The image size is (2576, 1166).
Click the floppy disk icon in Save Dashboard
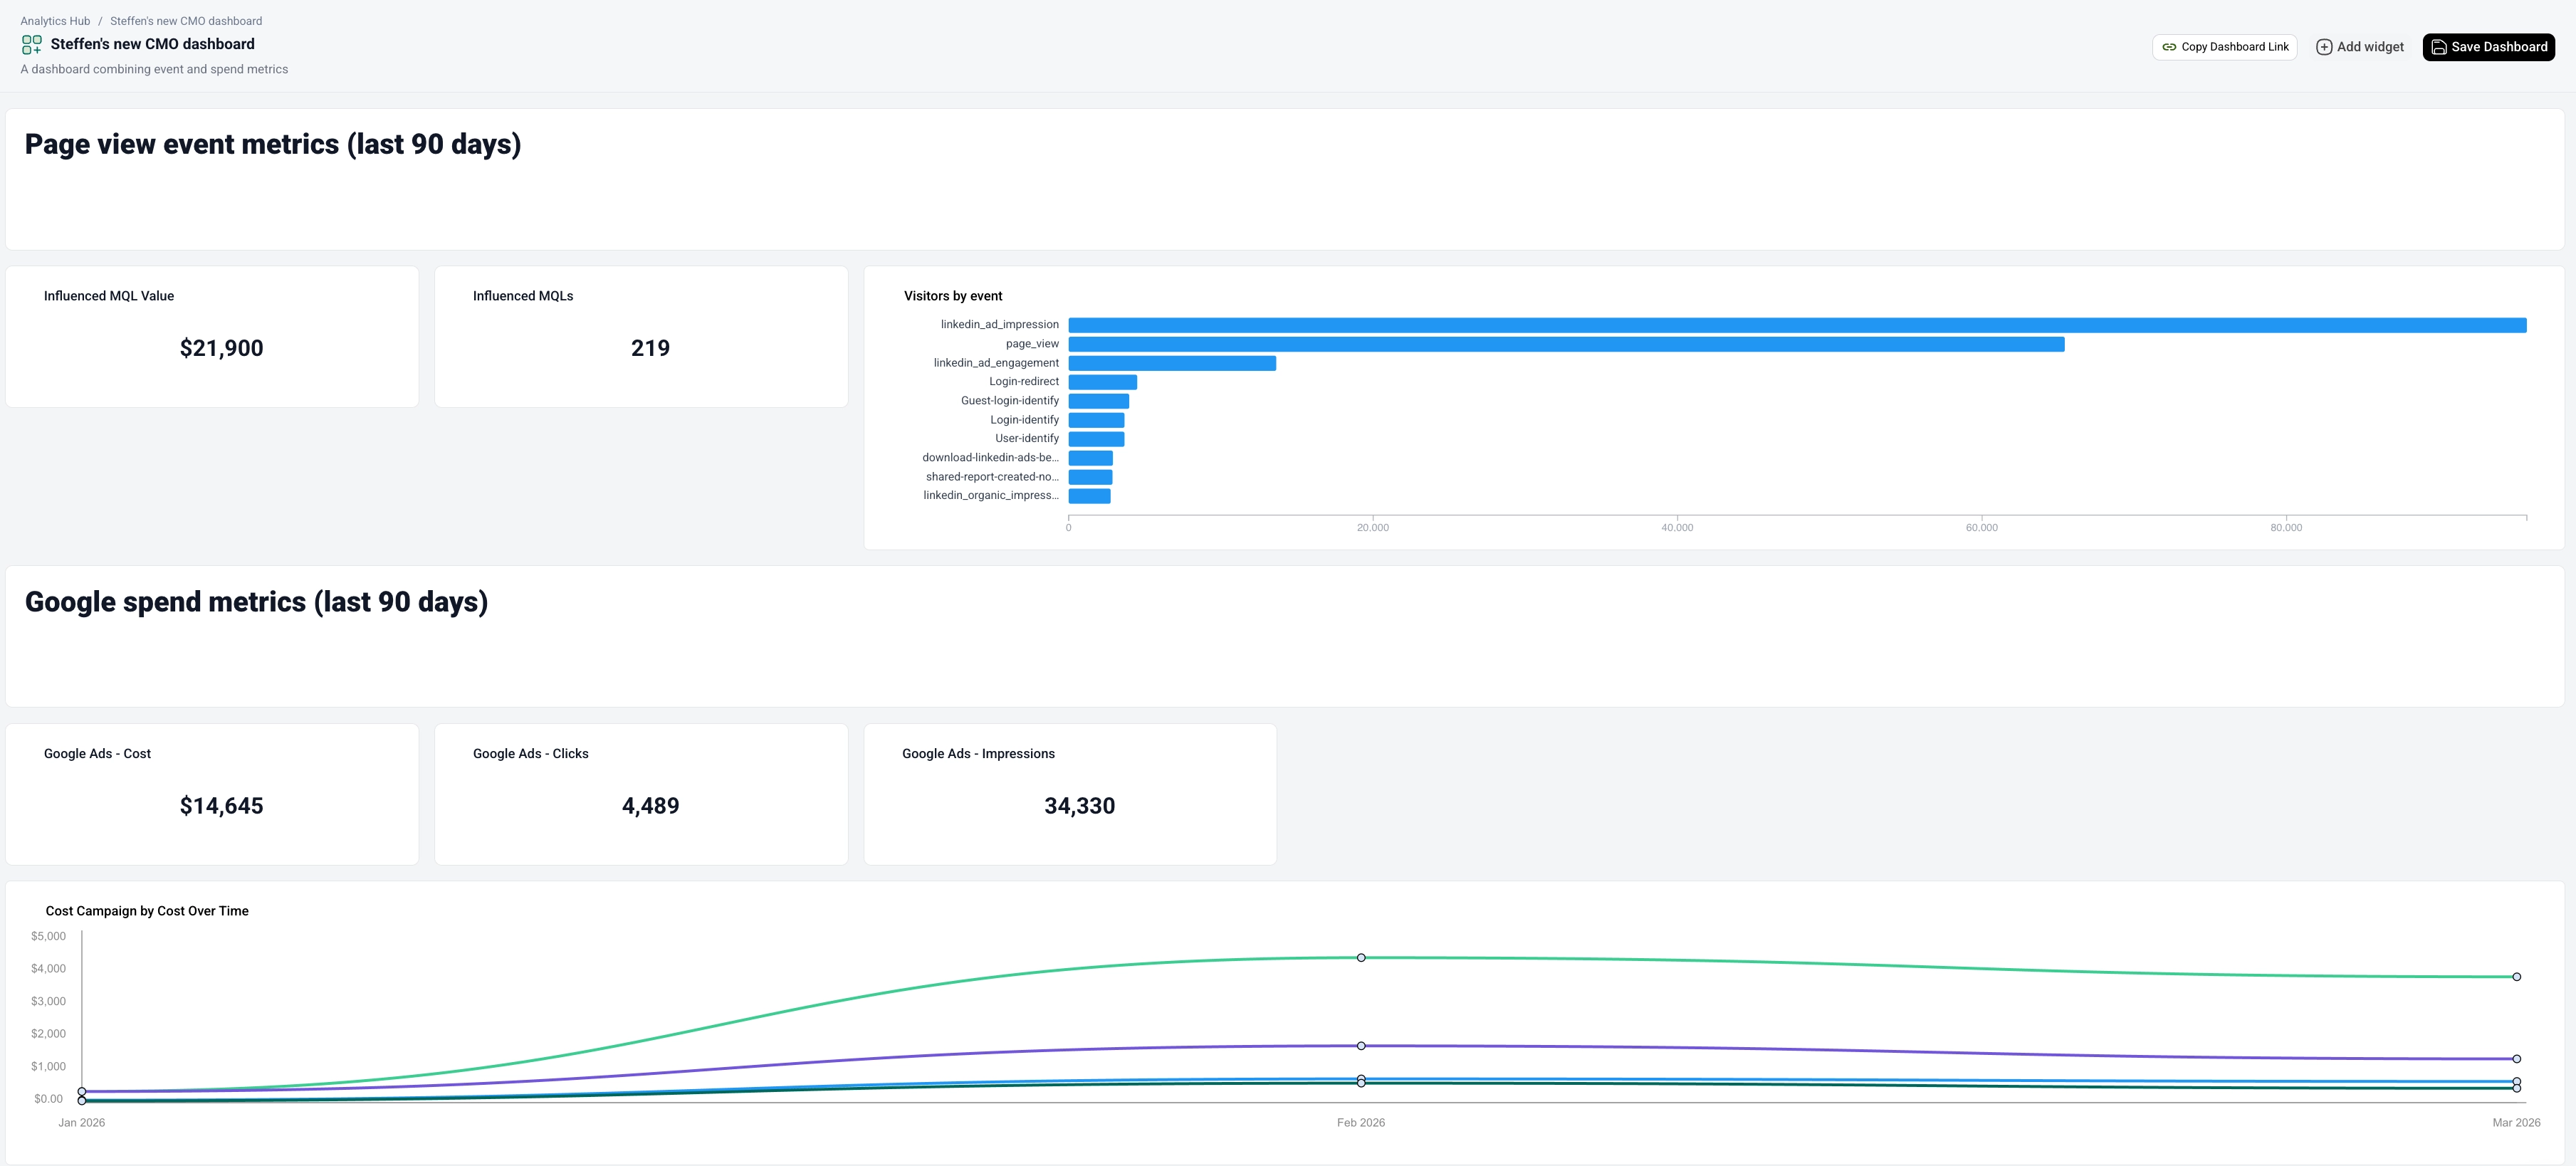point(2438,47)
